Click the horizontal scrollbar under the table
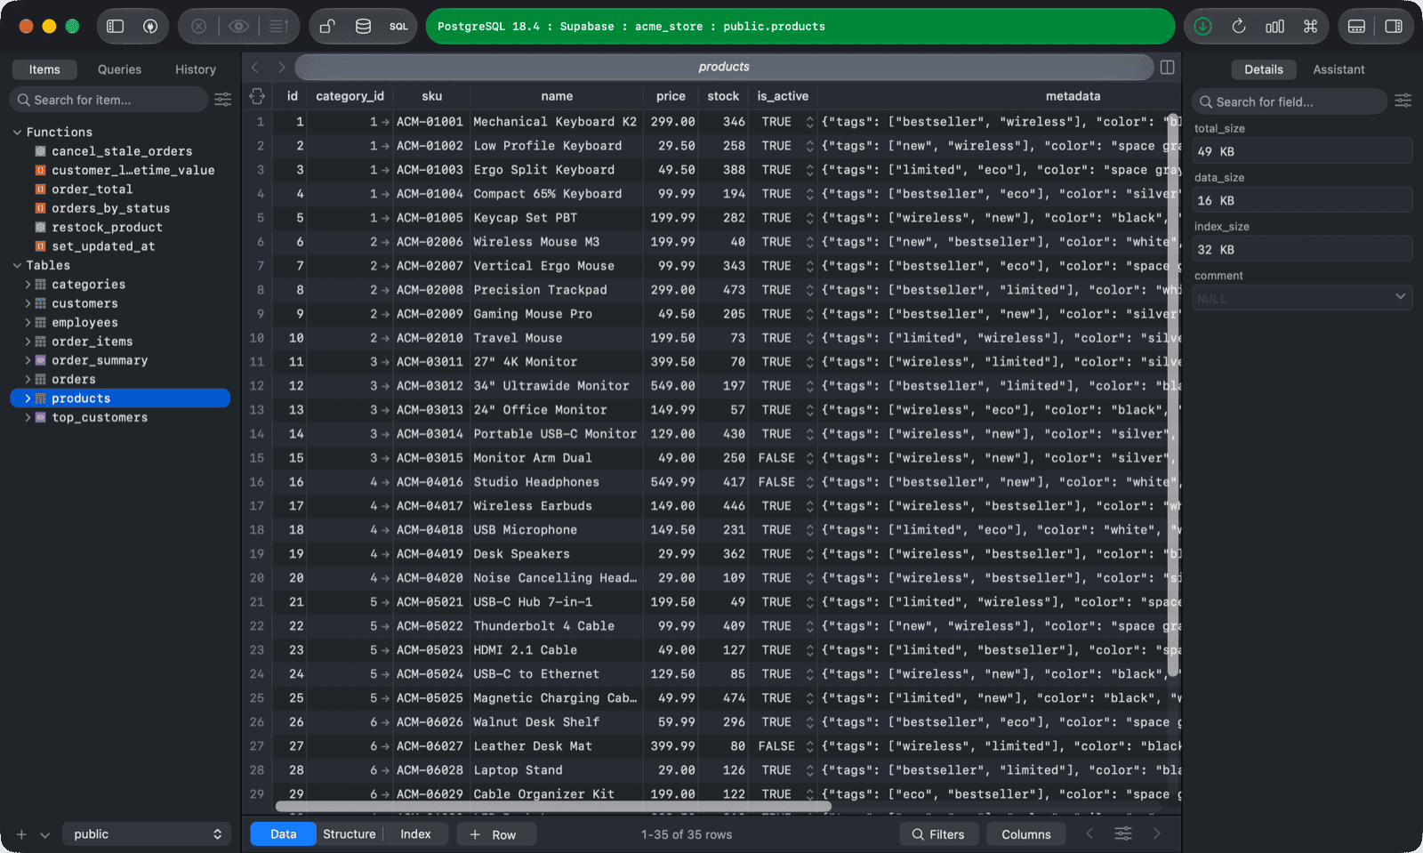Screen dimensions: 1423x853 [553, 807]
